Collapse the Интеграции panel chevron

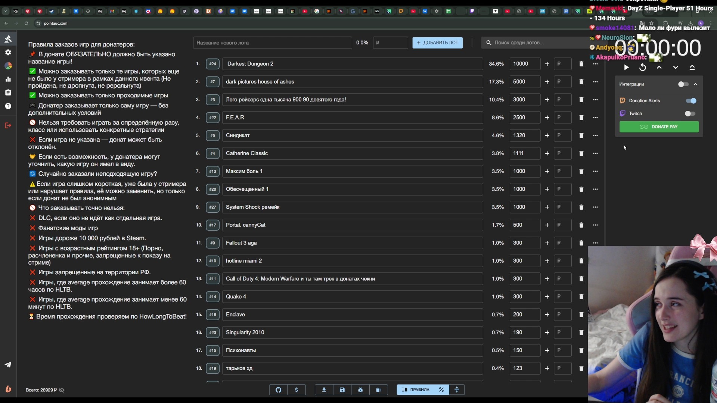click(695, 84)
